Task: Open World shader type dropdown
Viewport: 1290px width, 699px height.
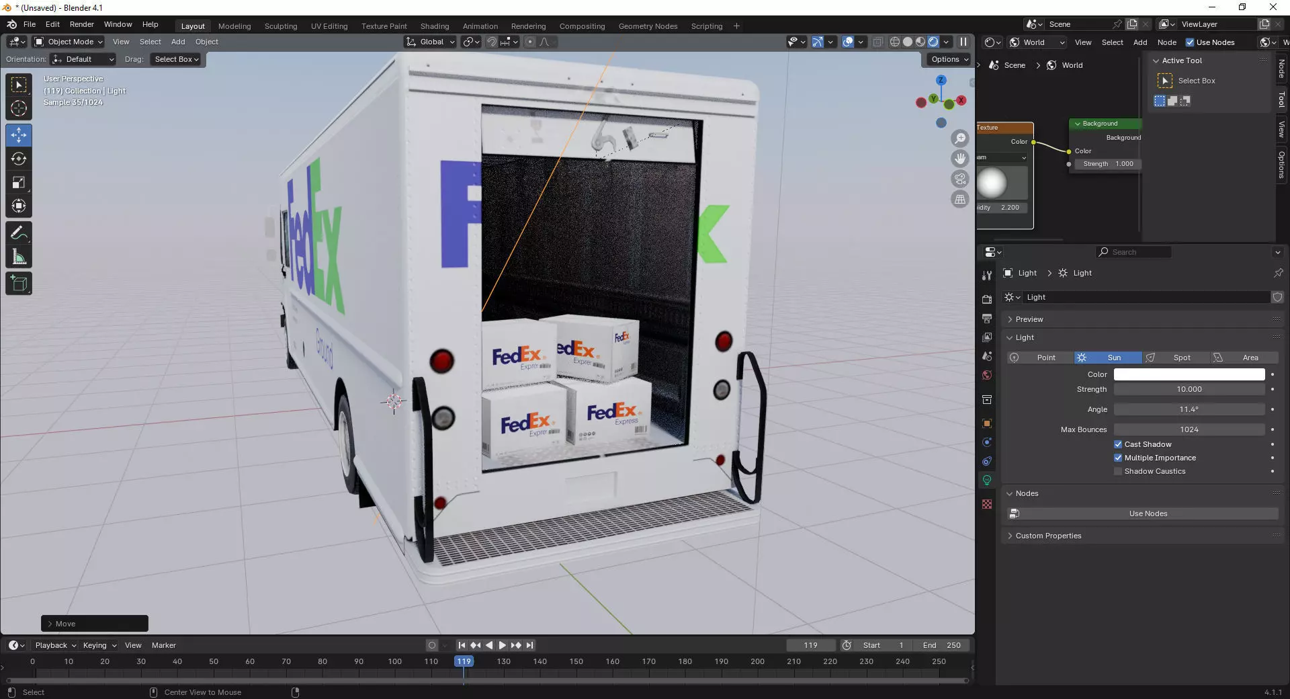Action: pyautogui.click(x=1037, y=42)
